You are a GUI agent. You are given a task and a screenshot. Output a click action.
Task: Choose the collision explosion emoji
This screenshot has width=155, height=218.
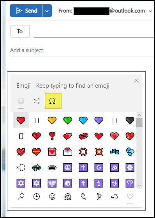click(99, 152)
